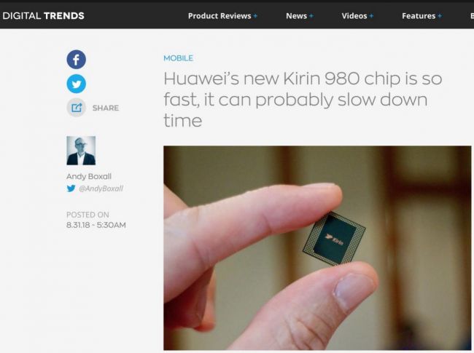Open Andy Boxall author page
Viewport: 474px width, 353px height.
point(89,176)
